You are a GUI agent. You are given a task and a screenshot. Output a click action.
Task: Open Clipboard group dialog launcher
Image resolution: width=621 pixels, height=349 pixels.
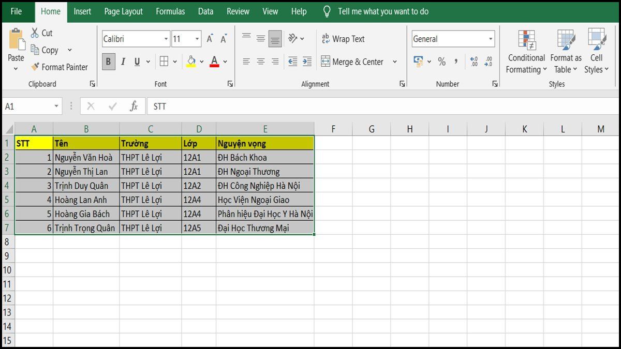tap(93, 84)
